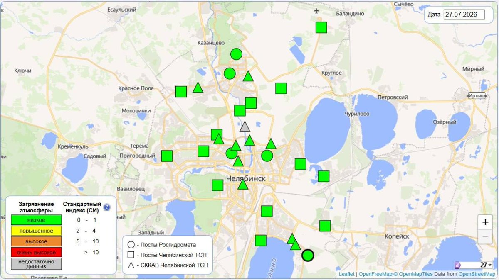Image resolution: width=499 pixels, height=280 pixels.
Task: Click the gray triangle insufficient-data station marker
Action: point(245,127)
